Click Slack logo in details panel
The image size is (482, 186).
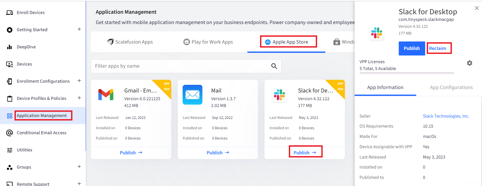[377, 33]
